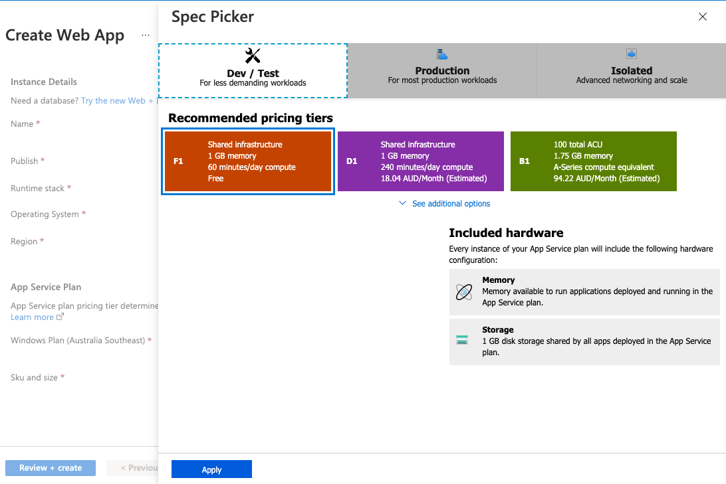Click the 1.75 GB memory text
Image resolution: width=726 pixels, height=484 pixels.
point(584,156)
